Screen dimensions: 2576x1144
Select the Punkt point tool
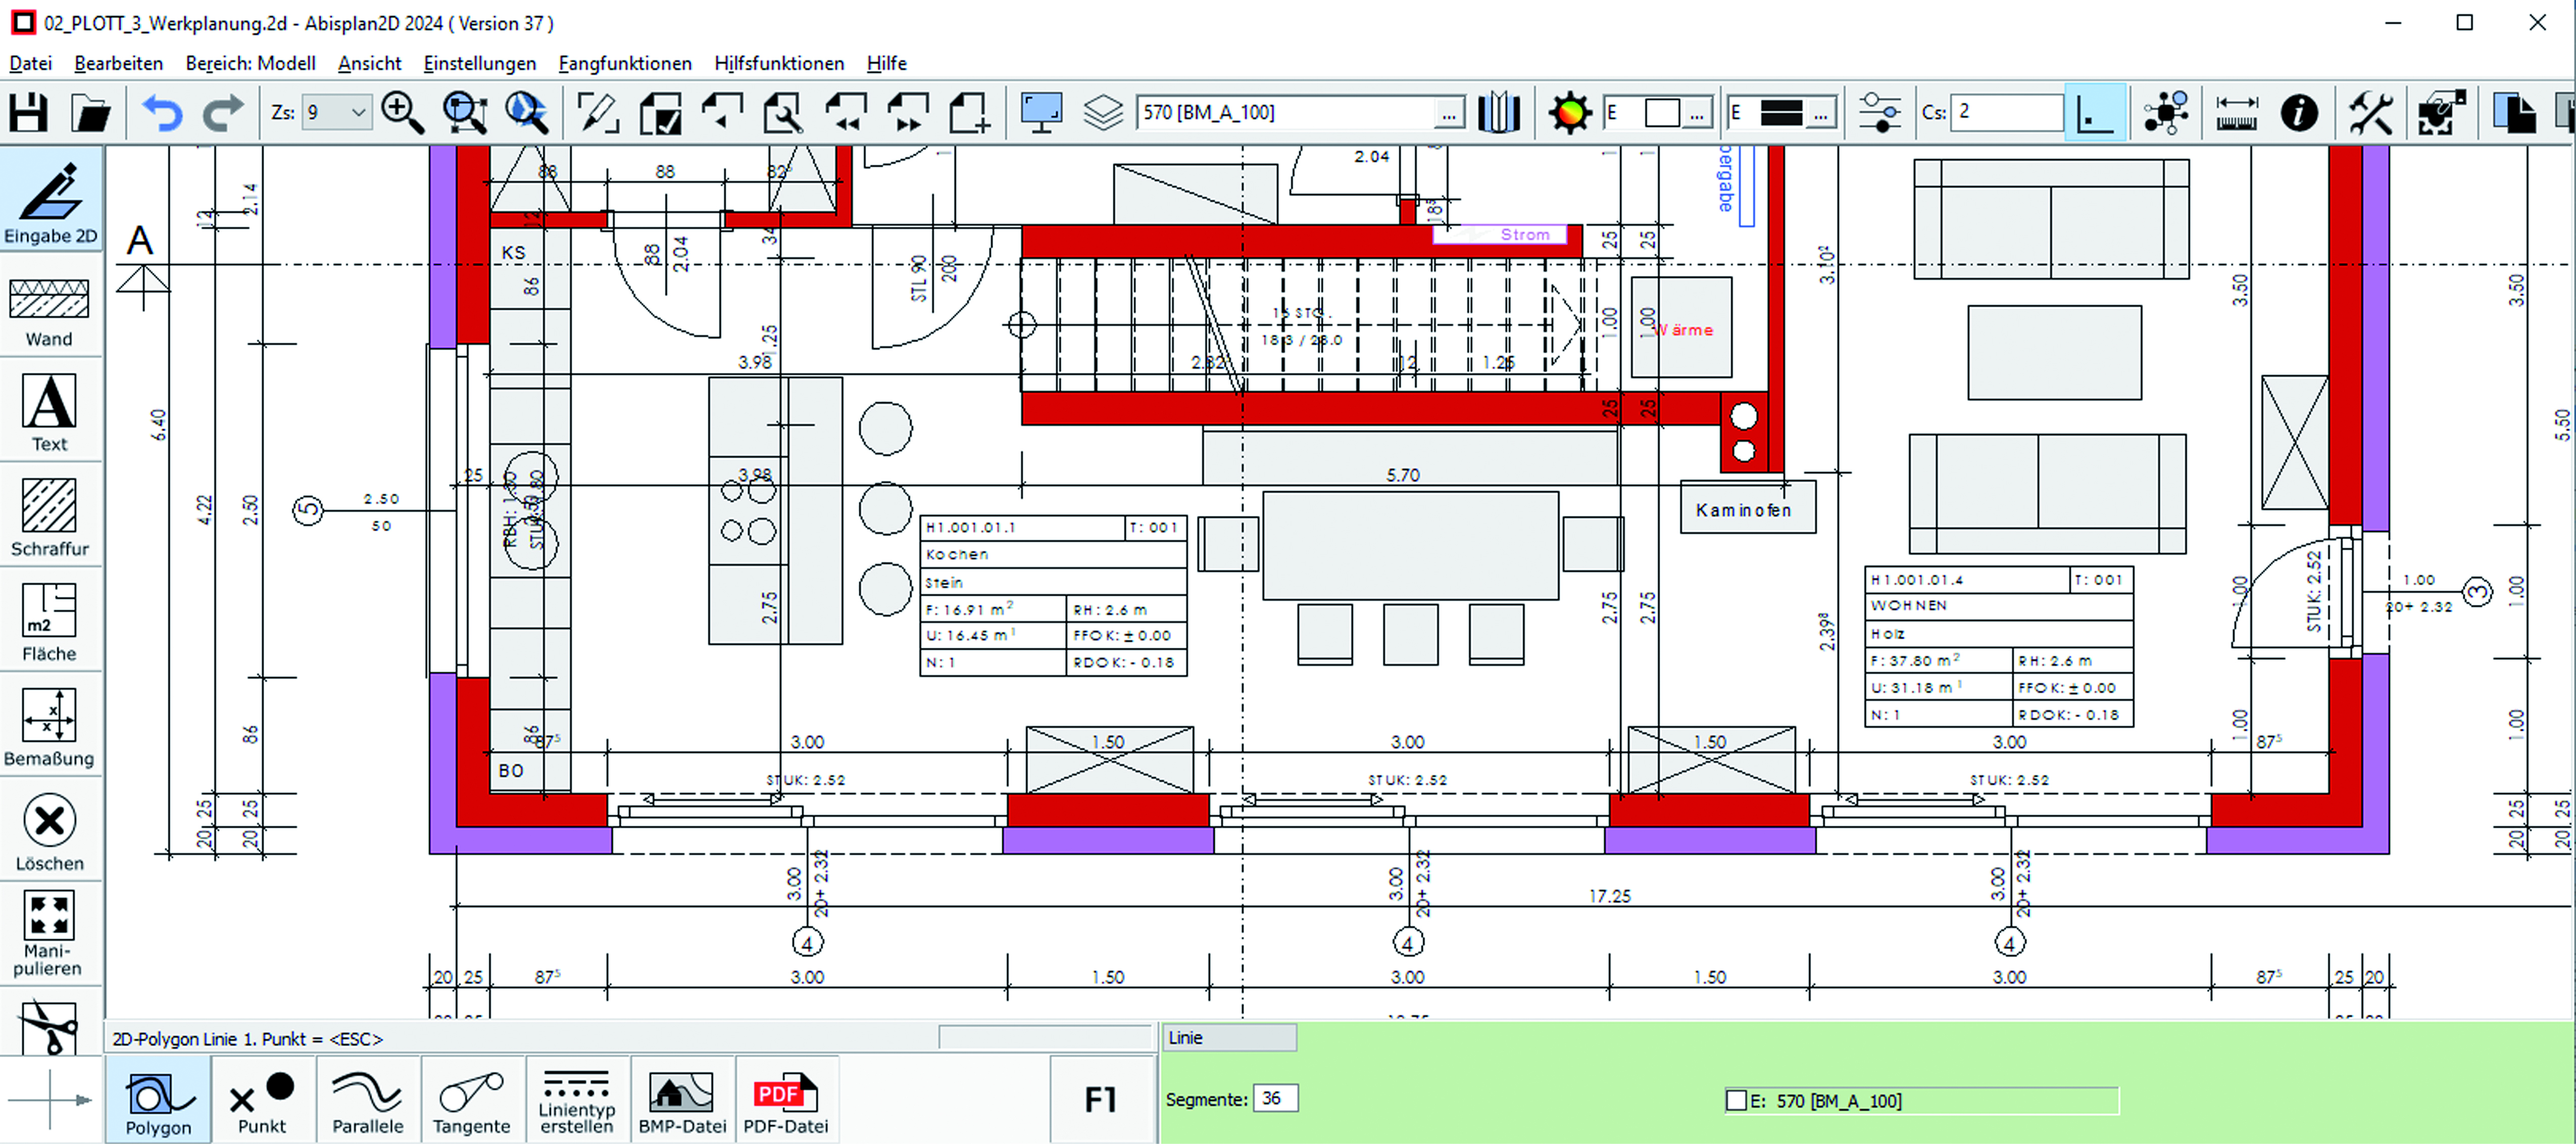pyautogui.click(x=262, y=1100)
